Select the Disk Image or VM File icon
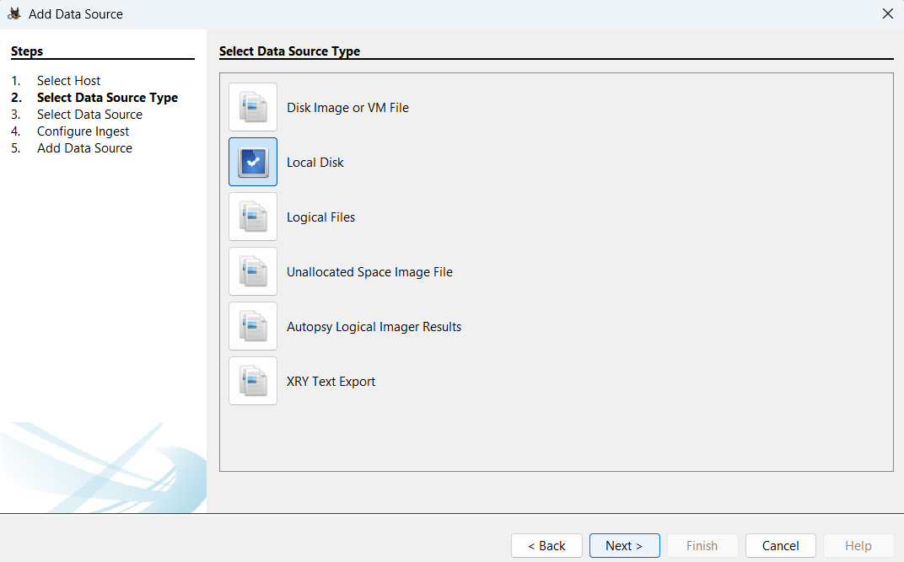904x562 pixels. pos(253,107)
